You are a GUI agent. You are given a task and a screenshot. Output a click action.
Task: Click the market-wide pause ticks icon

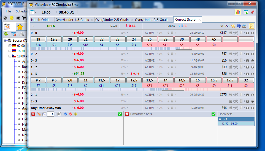coord(183,26)
